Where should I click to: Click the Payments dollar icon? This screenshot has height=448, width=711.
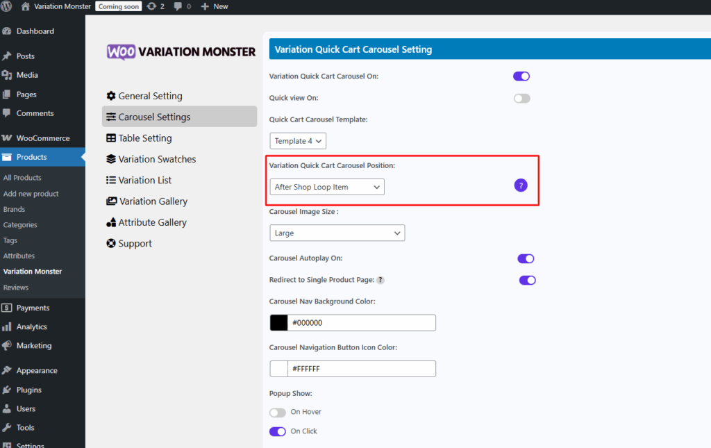coord(7,308)
